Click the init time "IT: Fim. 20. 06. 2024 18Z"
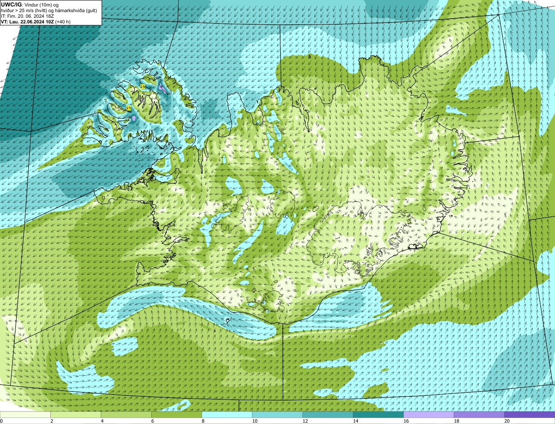This screenshot has width=555, height=424. pyautogui.click(x=27, y=16)
